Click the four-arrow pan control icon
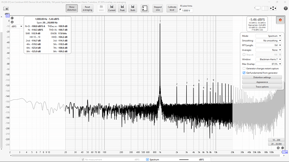The width and height of the screenshot is (289, 162). (273, 8)
